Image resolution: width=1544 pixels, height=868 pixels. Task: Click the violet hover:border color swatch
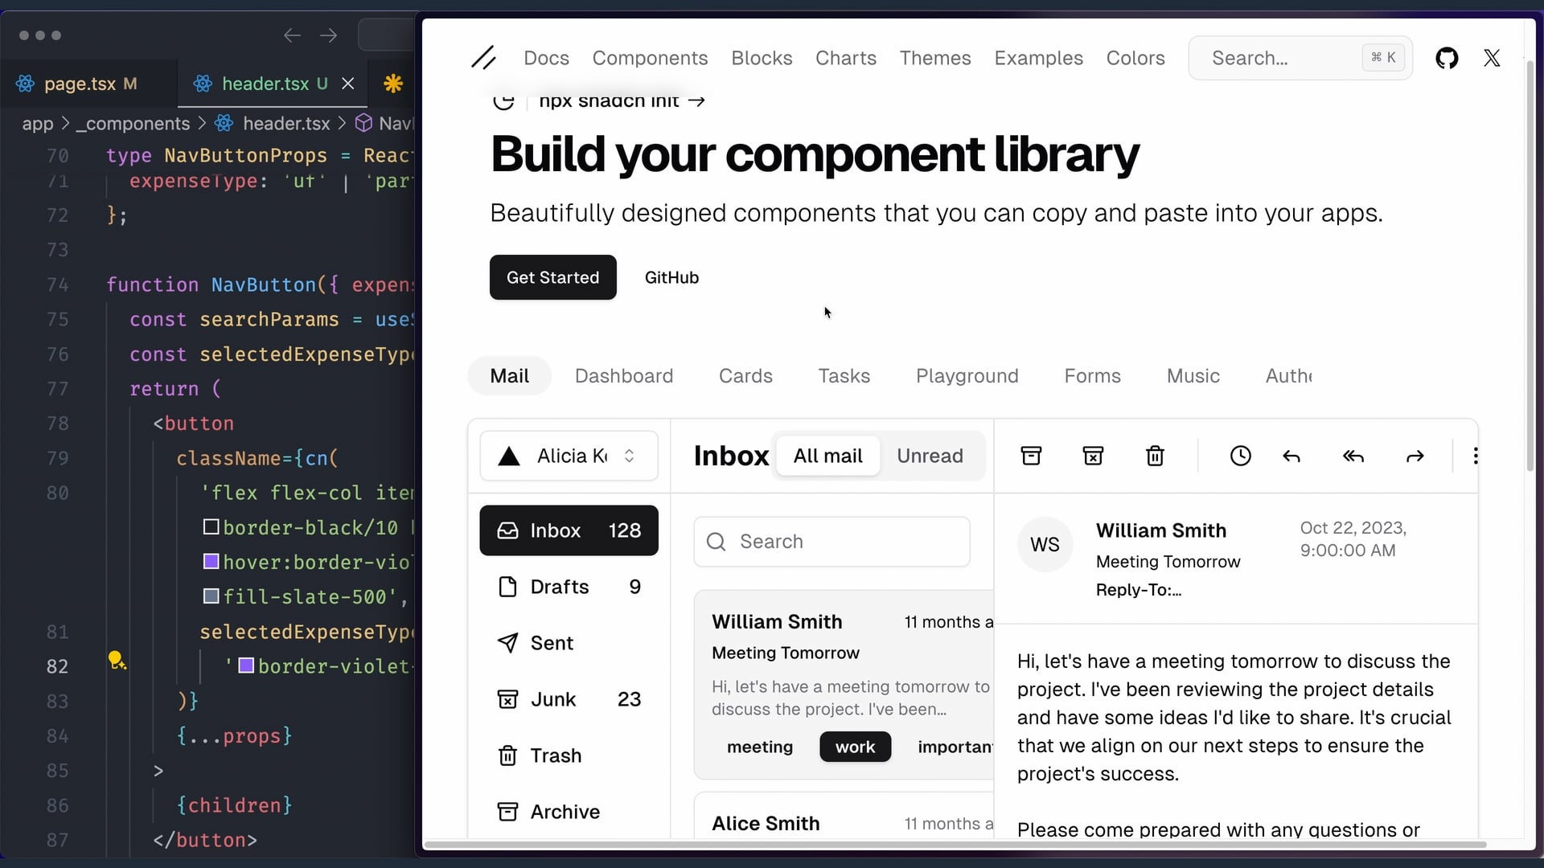pyautogui.click(x=211, y=562)
